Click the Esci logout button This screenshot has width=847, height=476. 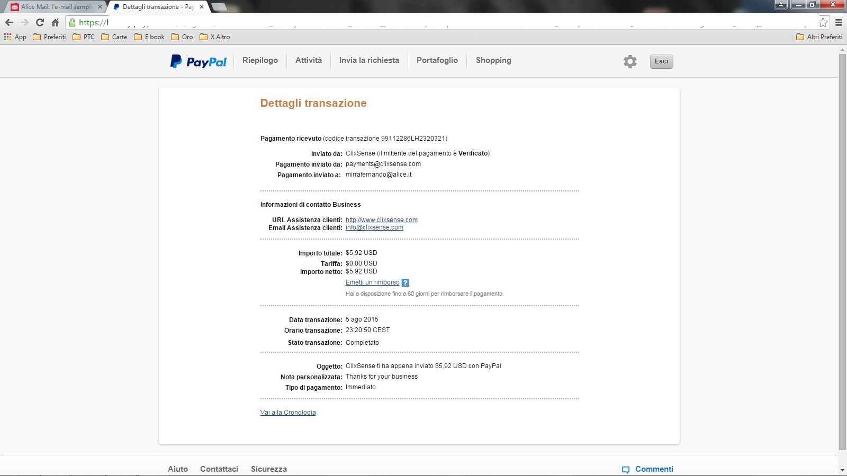661,61
